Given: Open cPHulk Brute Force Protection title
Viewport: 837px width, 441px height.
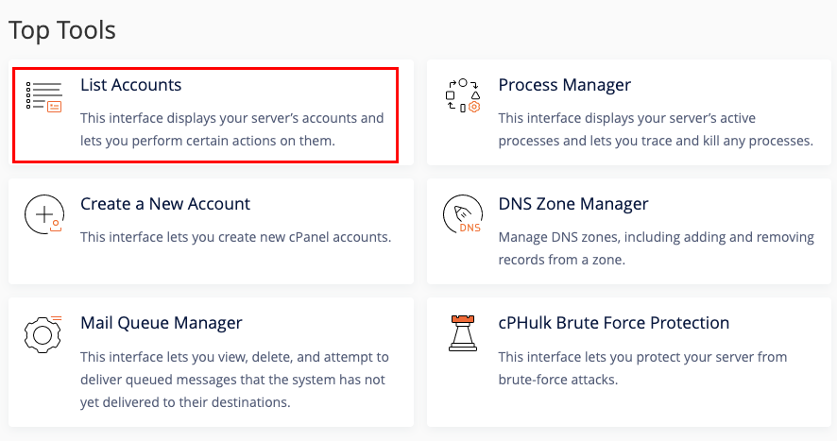Looking at the screenshot, I should (614, 323).
